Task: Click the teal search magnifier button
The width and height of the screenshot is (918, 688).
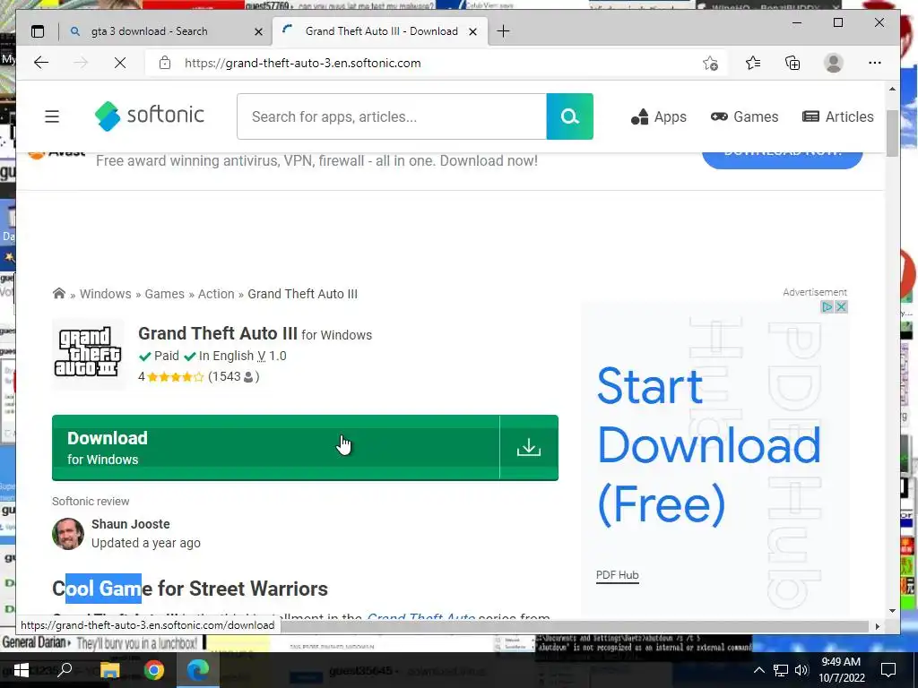Action: (569, 116)
